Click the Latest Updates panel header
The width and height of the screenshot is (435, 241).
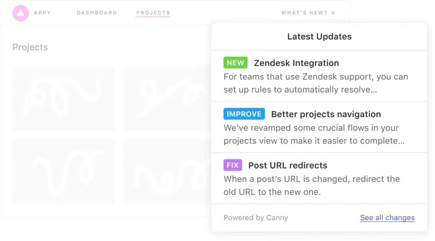pos(319,36)
